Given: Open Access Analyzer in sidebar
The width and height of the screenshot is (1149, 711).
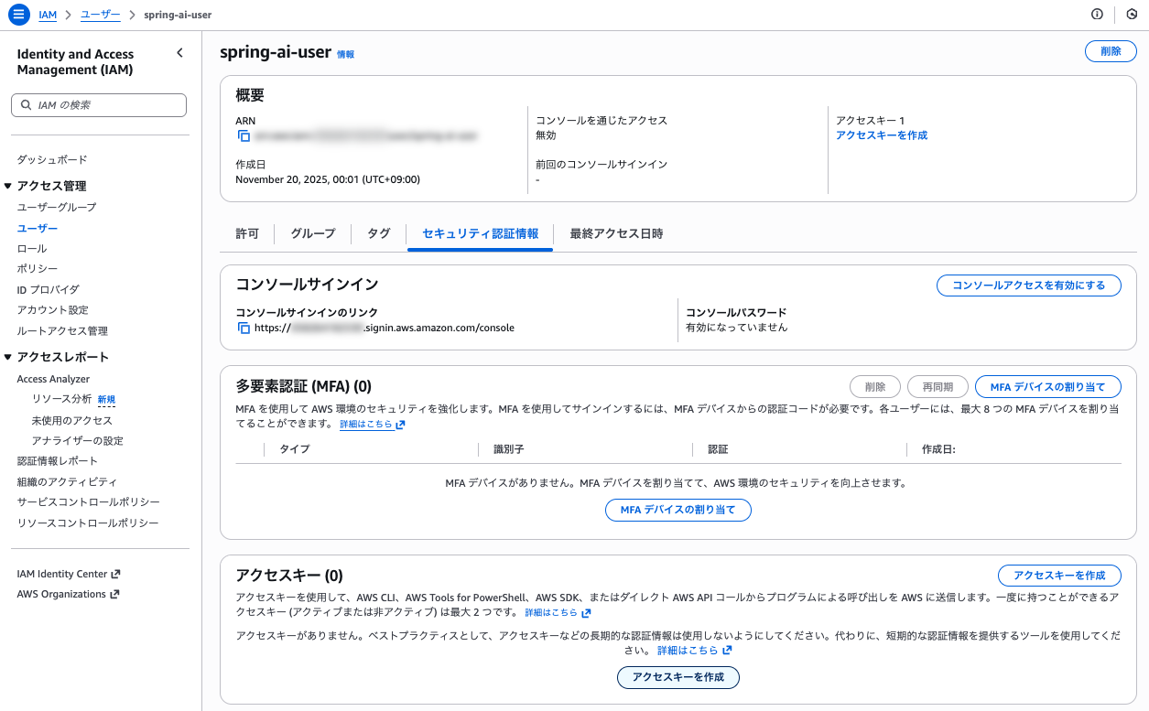Looking at the screenshot, I should [53, 379].
